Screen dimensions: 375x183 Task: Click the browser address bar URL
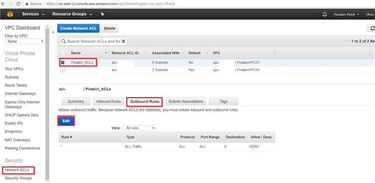pos(111,4)
